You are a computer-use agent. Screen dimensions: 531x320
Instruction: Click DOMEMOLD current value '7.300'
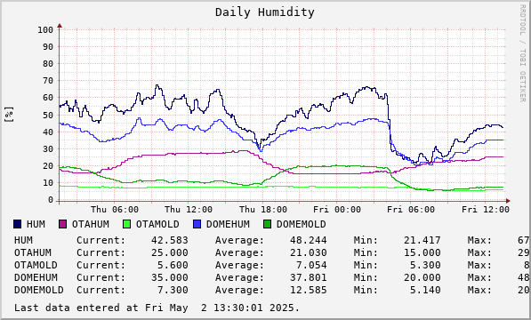coord(173,290)
